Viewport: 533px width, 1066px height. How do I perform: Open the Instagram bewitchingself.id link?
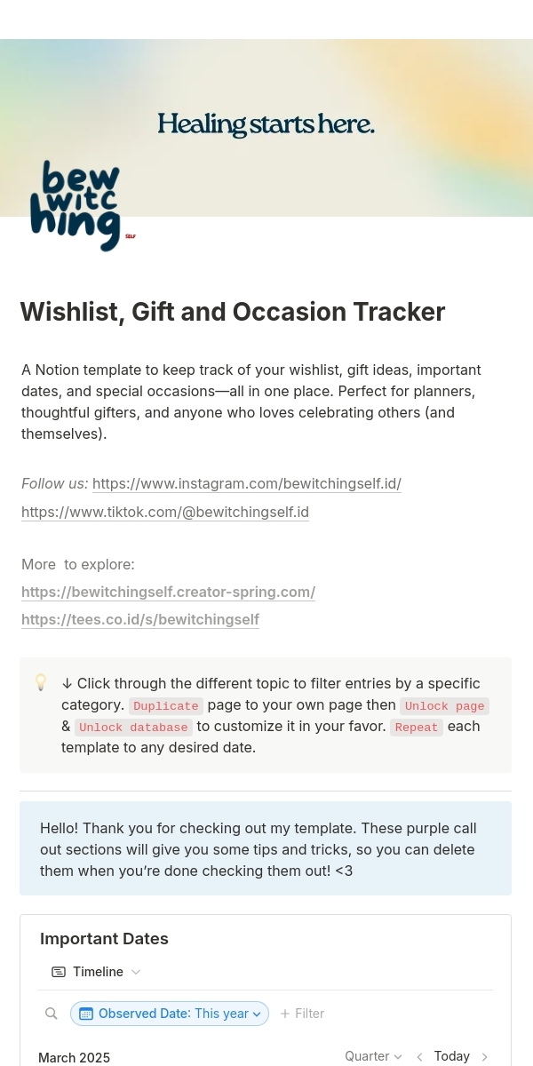point(247,483)
